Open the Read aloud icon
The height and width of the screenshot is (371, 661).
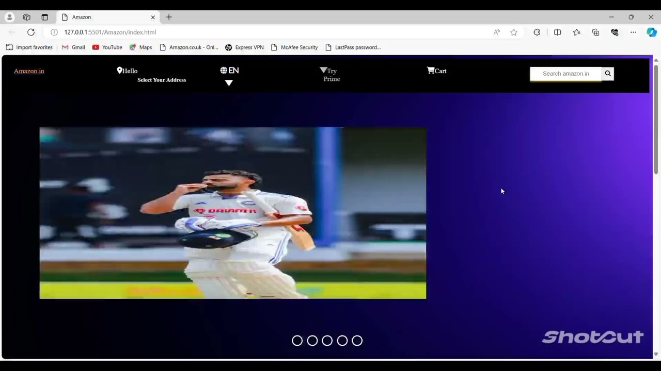point(496,32)
